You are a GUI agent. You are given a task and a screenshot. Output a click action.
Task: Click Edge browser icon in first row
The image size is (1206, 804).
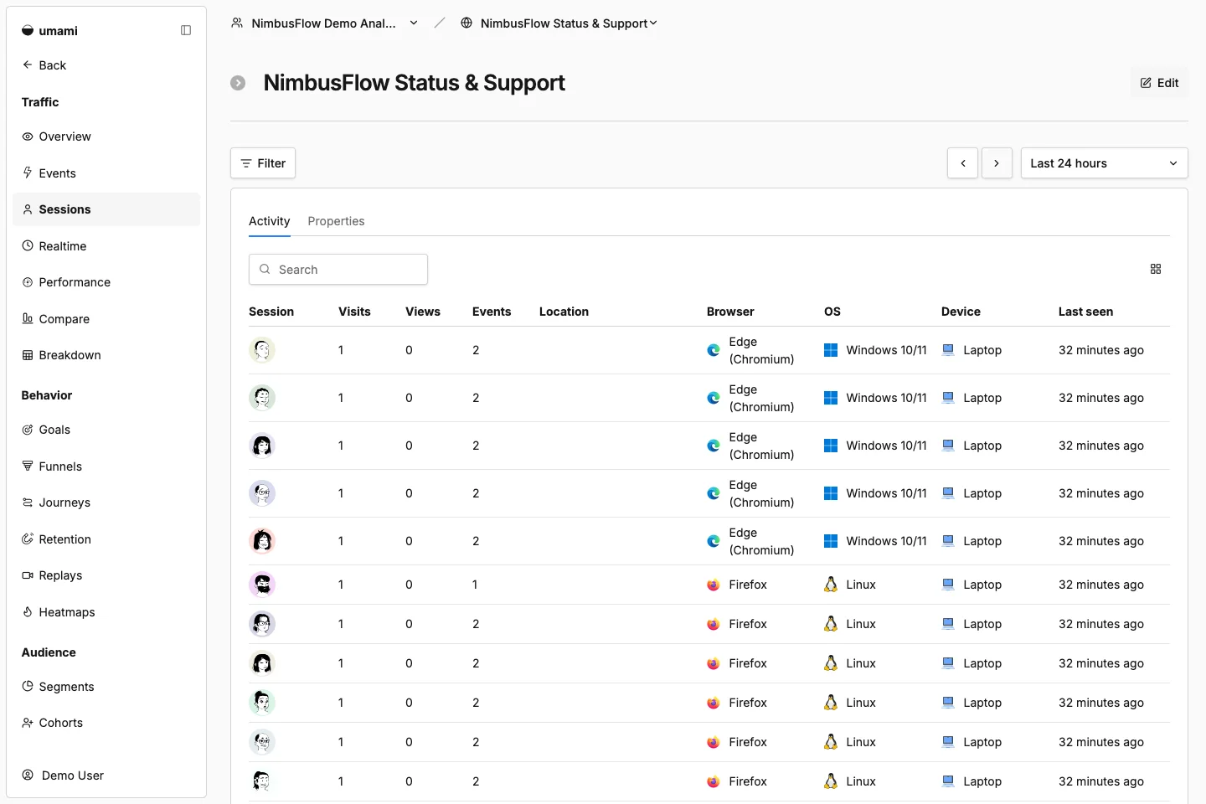click(714, 350)
